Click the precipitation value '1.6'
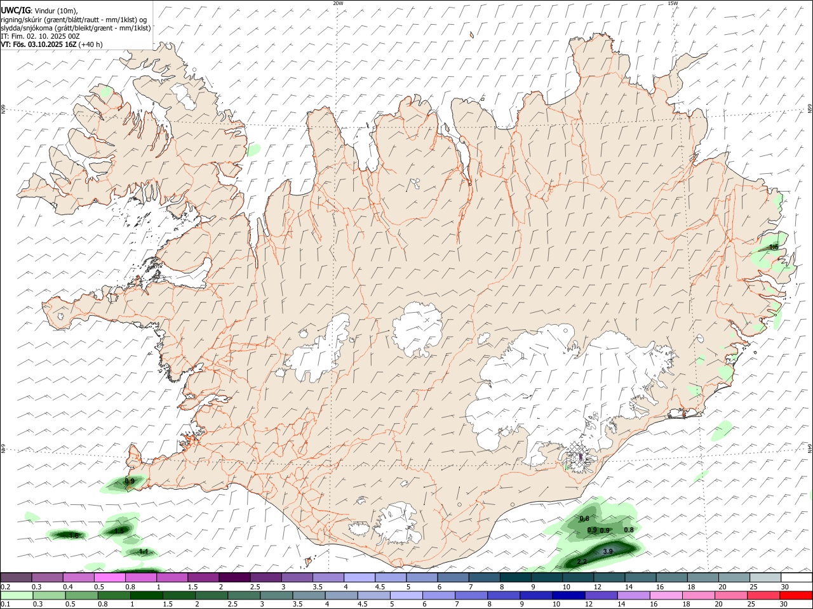This screenshot has height=609, width=813. 74,536
